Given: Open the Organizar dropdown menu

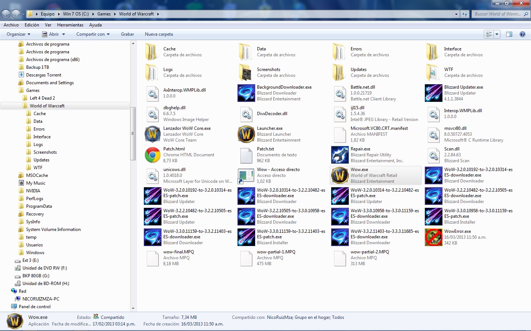Looking at the screenshot, I should (18, 34).
